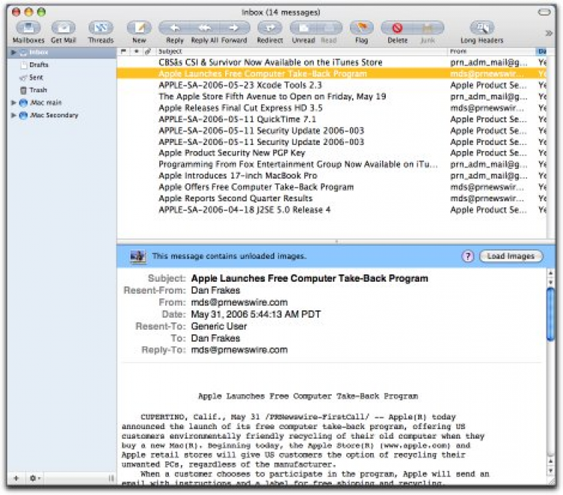Image resolution: width=563 pixels, height=495 pixels.
Task: Click the message pane scroll-down arrow at bottom
Action: coord(550,470)
